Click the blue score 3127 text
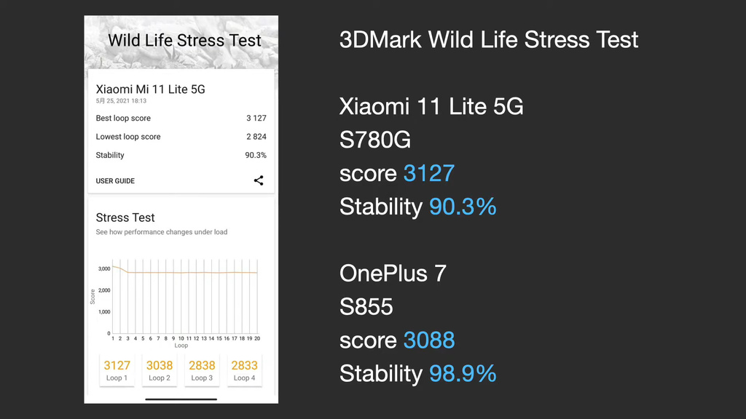Viewport: 746px width, 419px height. coord(429,173)
